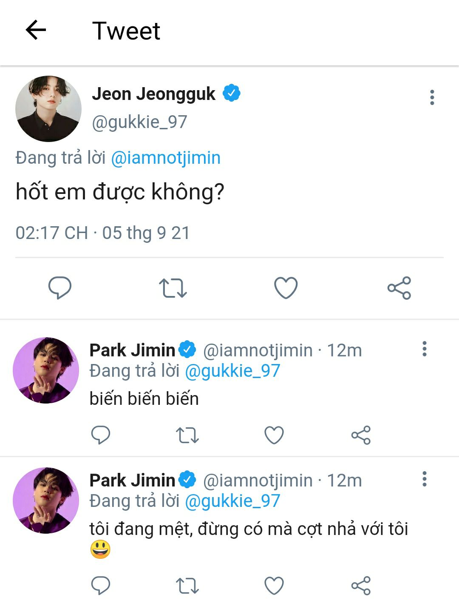Like the "tôi đang mệt" reply

[x=274, y=586]
